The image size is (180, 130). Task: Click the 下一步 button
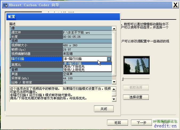click(x=141, y=123)
